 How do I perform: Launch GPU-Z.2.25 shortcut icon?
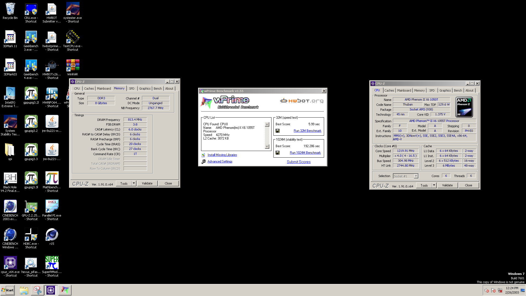pos(31,210)
